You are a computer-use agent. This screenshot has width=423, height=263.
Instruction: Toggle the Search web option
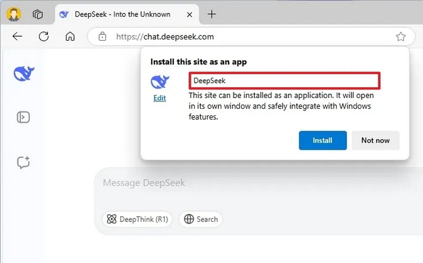pos(201,219)
